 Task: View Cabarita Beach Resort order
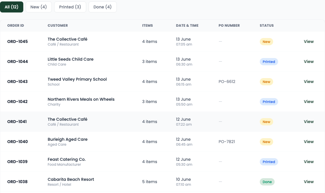tap(309, 182)
